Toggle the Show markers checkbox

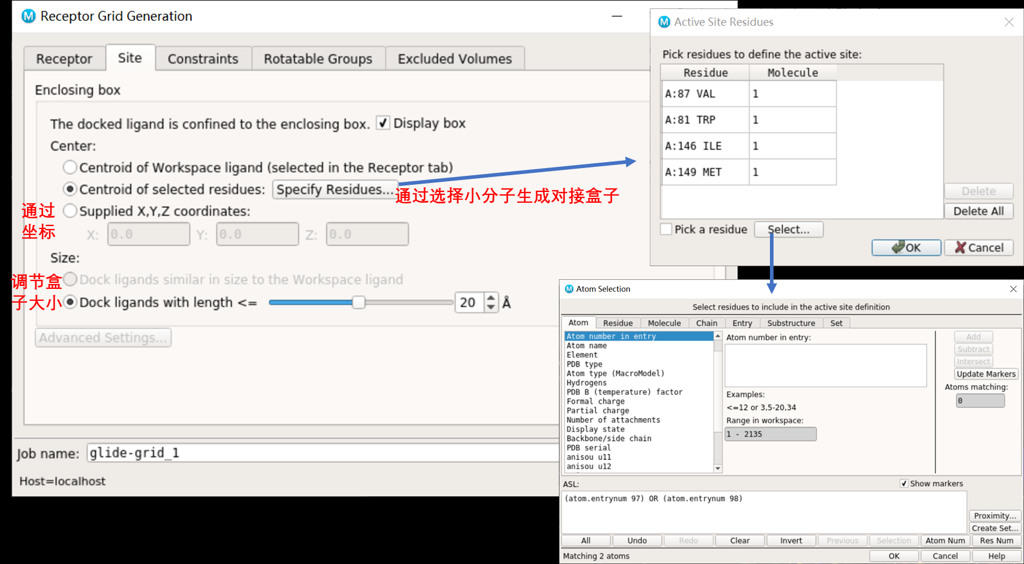pyautogui.click(x=904, y=483)
